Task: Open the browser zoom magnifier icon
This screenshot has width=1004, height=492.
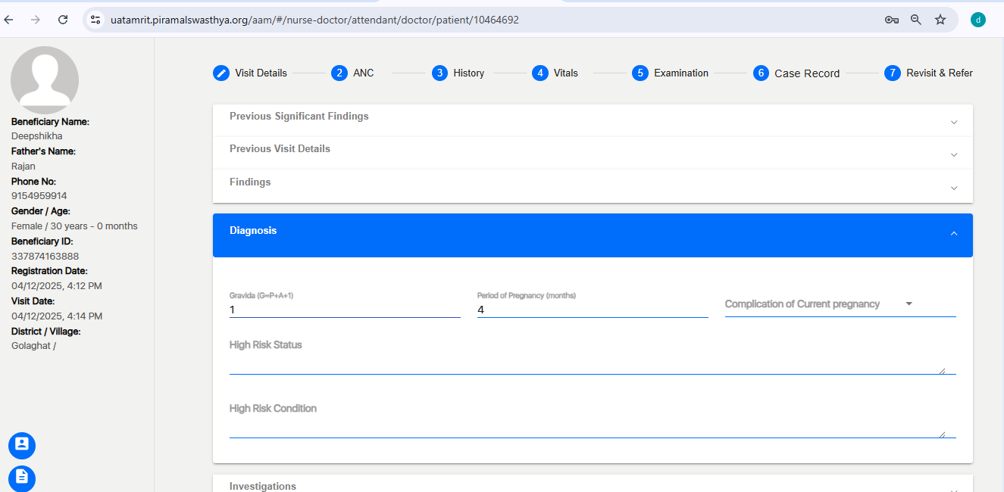Action: pyautogui.click(x=916, y=20)
